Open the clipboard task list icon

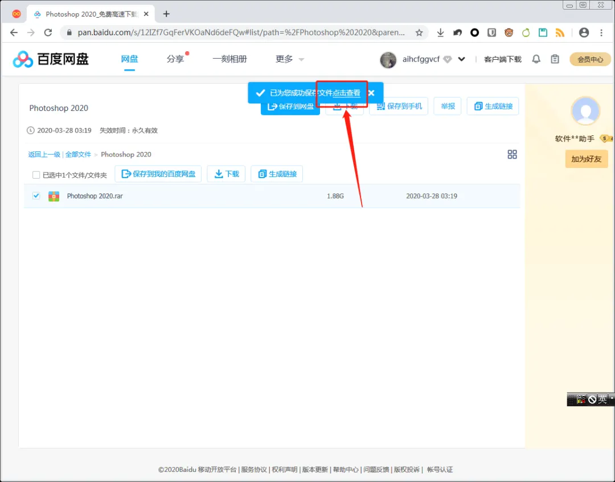pos(555,59)
